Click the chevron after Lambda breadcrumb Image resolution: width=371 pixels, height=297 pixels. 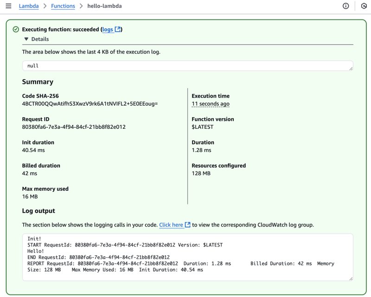(x=45, y=6)
